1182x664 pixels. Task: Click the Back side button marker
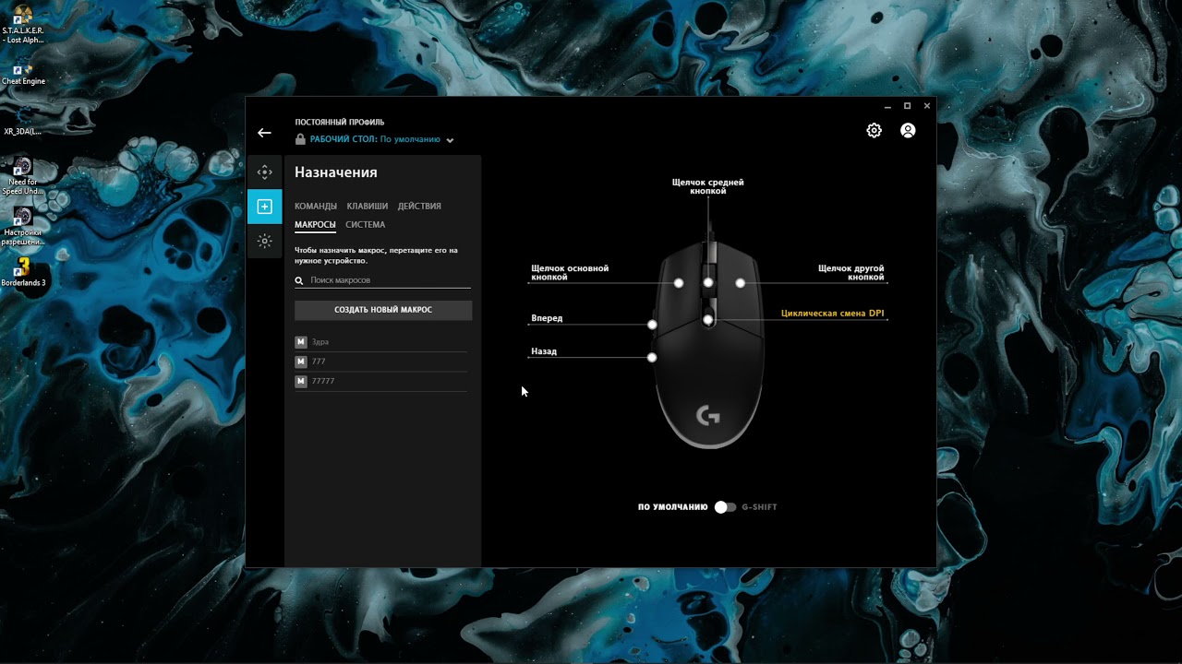tap(652, 357)
